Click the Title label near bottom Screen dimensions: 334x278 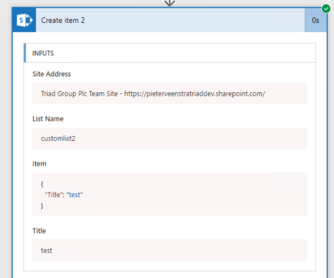pyautogui.click(x=39, y=230)
